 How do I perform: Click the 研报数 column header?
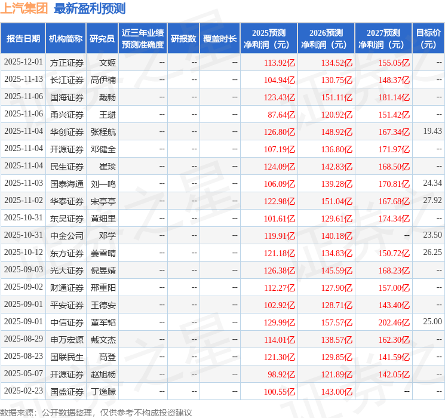[x=183, y=39]
